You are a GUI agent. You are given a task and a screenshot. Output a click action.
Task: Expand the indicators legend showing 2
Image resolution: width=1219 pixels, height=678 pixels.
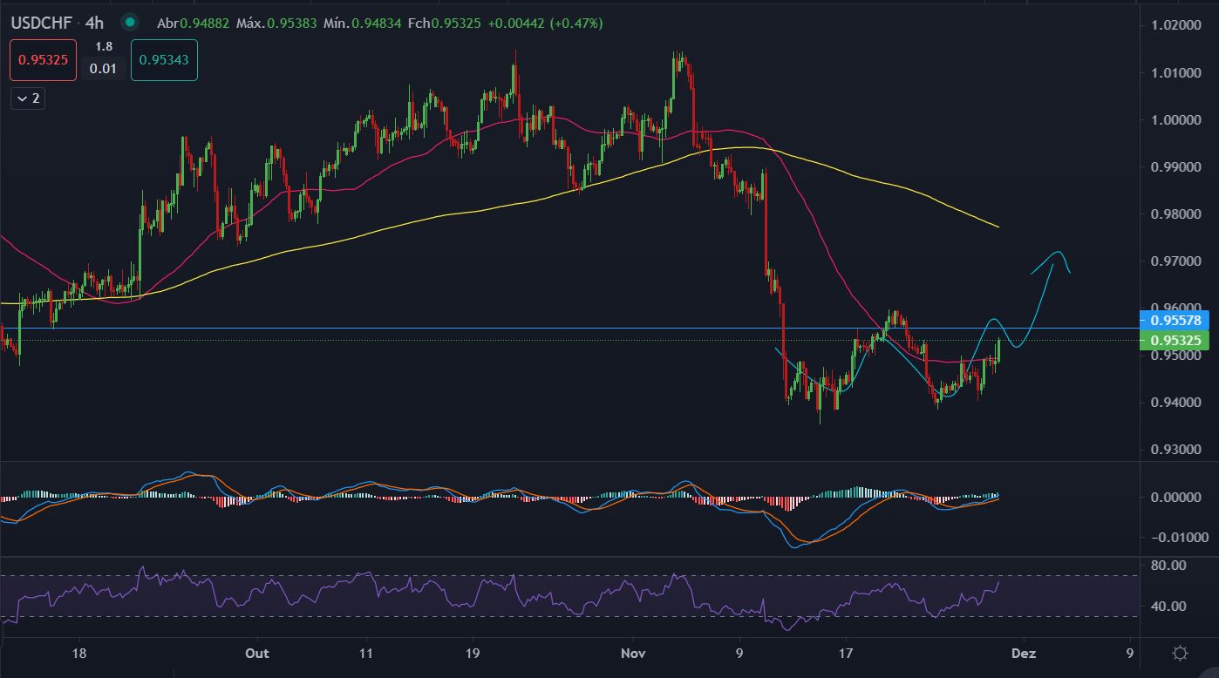point(27,98)
